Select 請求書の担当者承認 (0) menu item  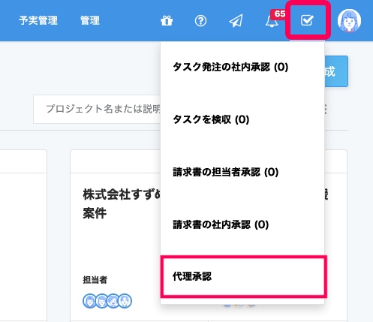coord(242,172)
